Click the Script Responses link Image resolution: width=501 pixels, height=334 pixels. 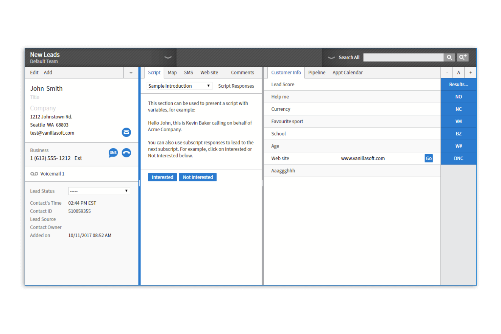coord(236,86)
